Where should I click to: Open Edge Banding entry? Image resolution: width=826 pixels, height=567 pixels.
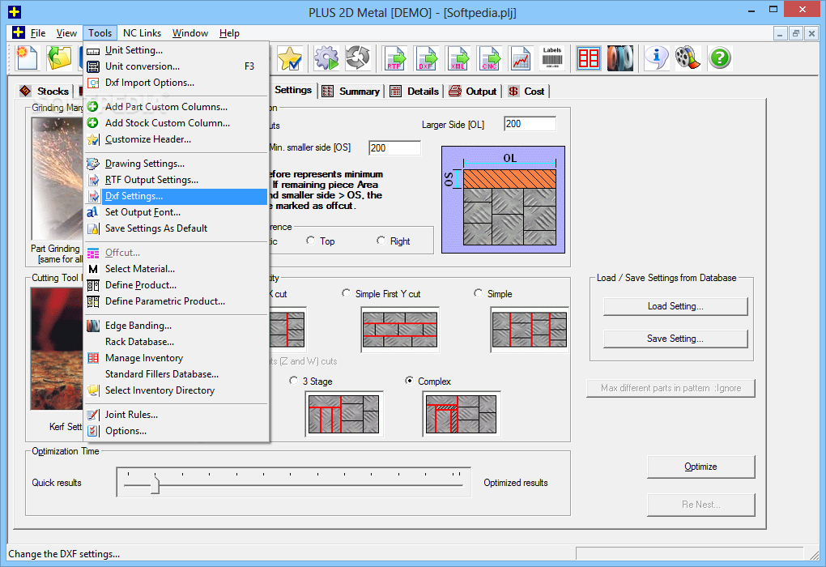coord(176,326)
